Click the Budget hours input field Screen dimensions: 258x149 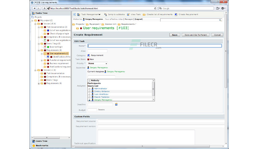92,110
